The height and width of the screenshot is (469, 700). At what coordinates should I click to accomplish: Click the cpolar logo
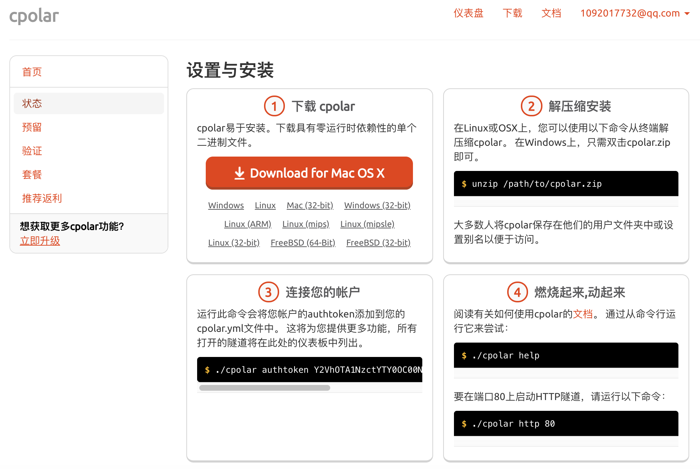pos(34,16)
